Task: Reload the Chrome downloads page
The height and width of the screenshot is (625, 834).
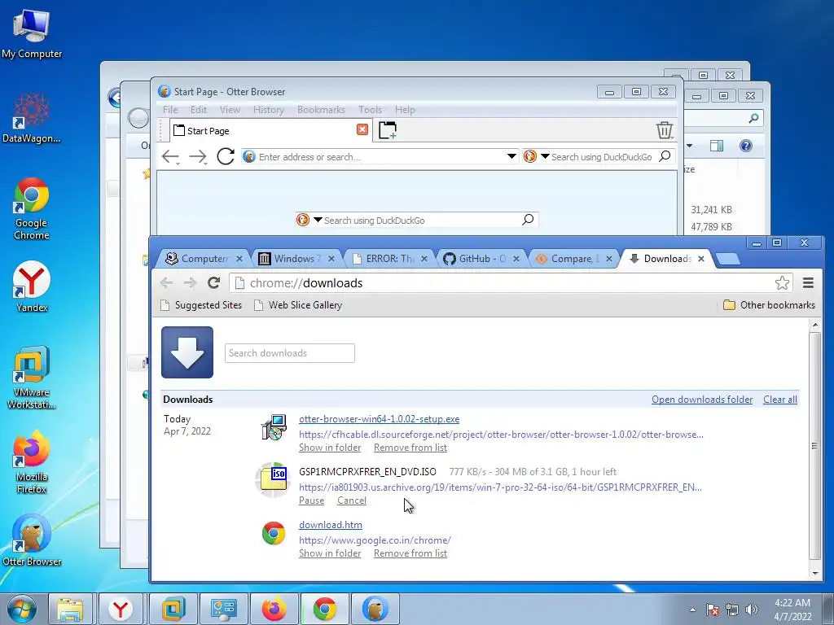Action: pyautogui.click(x=214, y=282)
